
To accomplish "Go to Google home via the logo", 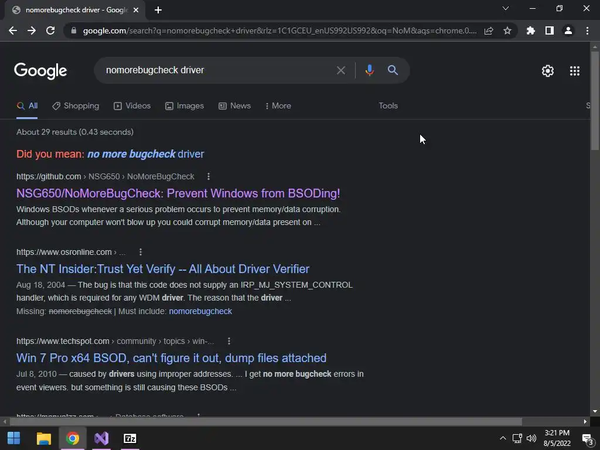I will click(x=40, y=71).
